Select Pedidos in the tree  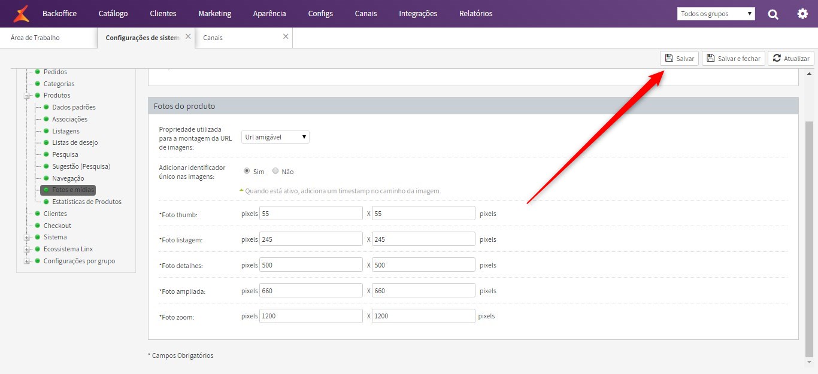(x=55, y=72)
